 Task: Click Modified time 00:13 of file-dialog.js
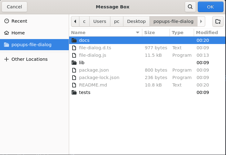coord(203,55)
